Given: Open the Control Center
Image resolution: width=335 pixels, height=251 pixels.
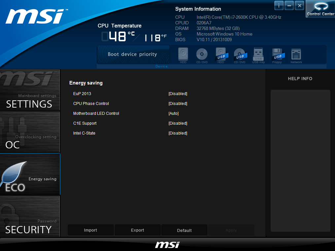Looking at the screenshot, I should click(x=320, y=9).
